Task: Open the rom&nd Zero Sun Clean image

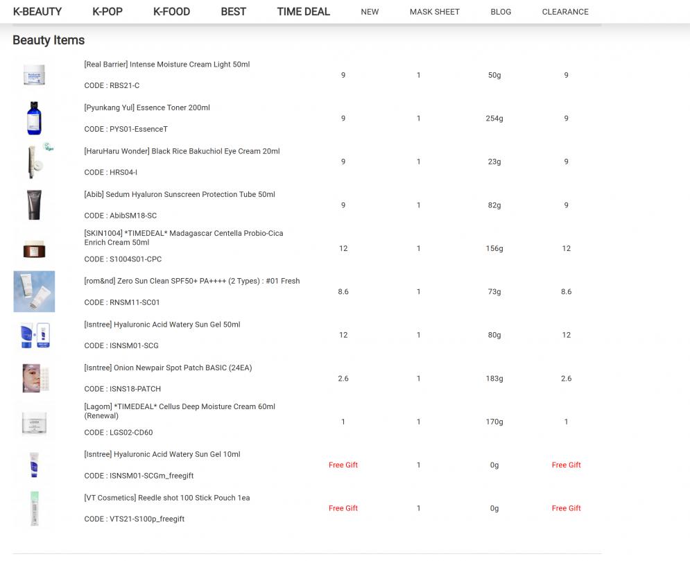Action: click(x=34, y=291)
